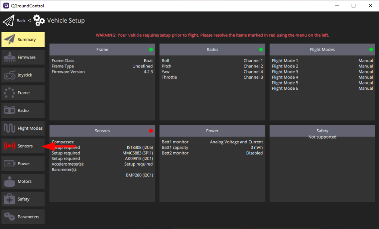
Task: Click the green status indicator on Frame panel
Action: (x=151, y=49)
